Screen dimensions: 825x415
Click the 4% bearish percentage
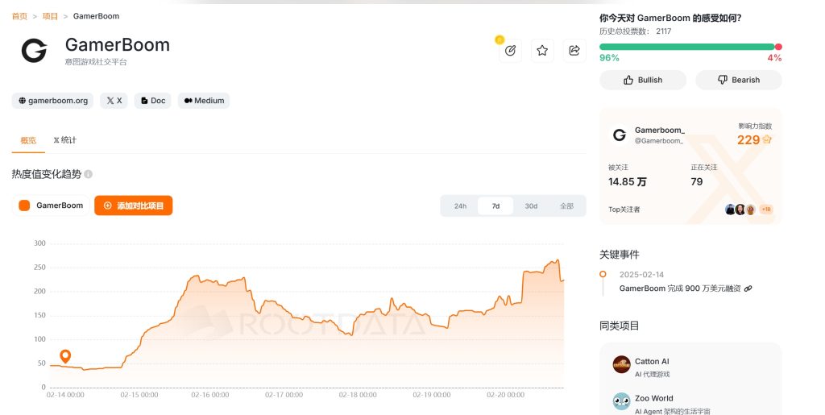point(774,58)
